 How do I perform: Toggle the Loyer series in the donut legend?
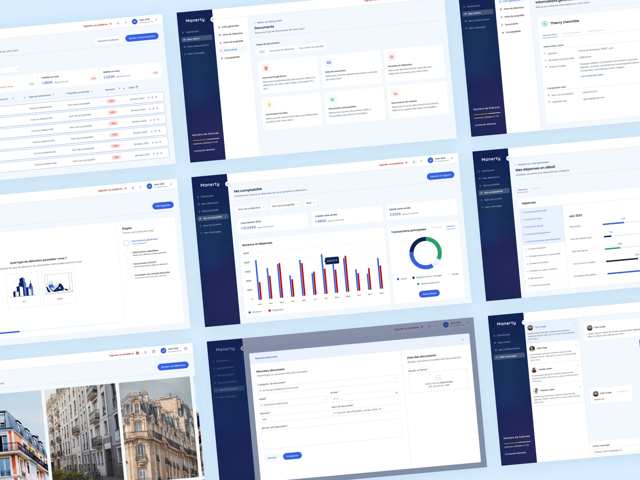click(402, 279)
